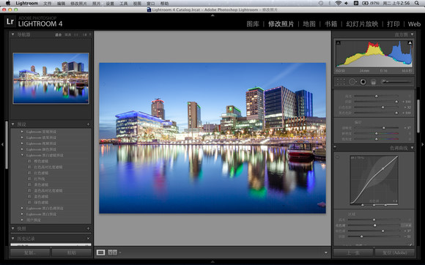Apply the 橙色滤镜 preset
Image resolution: width=425 pixels, height=265 pixels.
tap(41, 161)
